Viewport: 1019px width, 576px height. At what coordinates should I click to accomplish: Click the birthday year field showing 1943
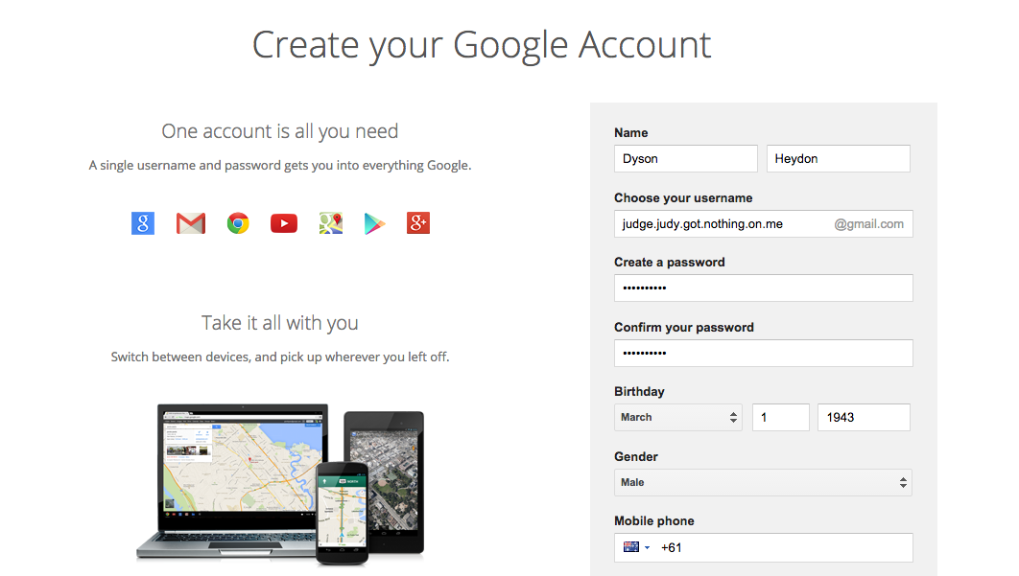pos(864,418)
